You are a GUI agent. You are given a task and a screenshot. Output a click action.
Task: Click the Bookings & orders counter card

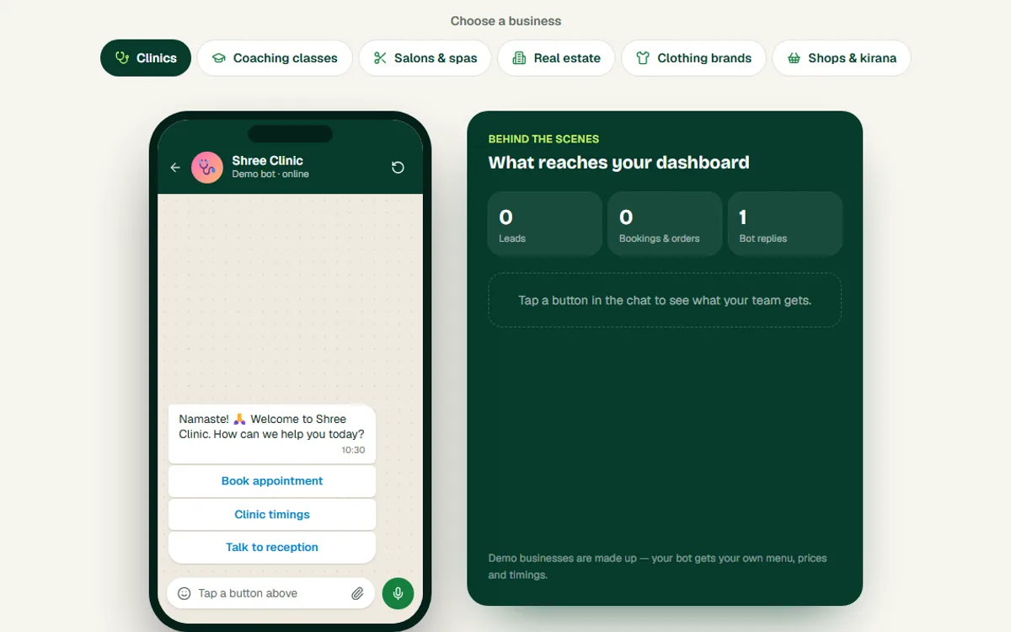point(665,223)
